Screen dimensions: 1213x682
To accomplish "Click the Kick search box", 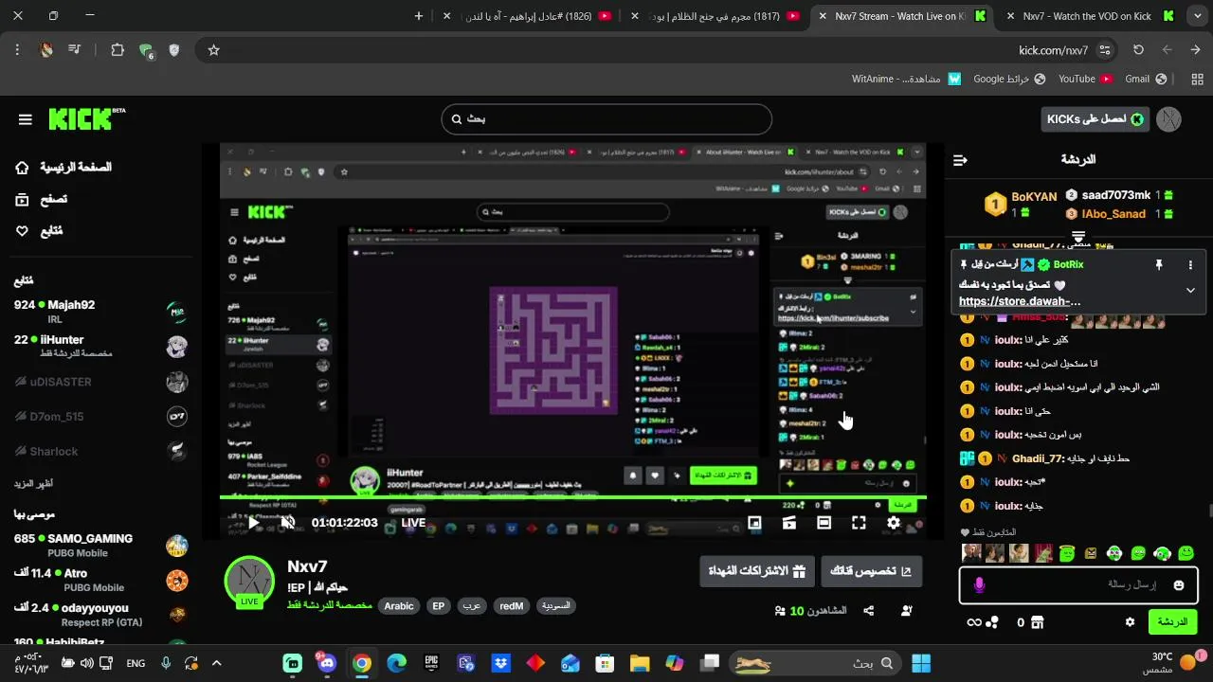I will tap(606, 119).
